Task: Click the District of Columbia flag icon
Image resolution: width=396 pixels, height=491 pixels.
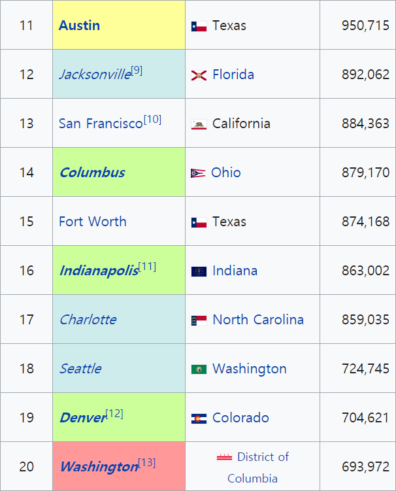Action: [x=224, y=458]
